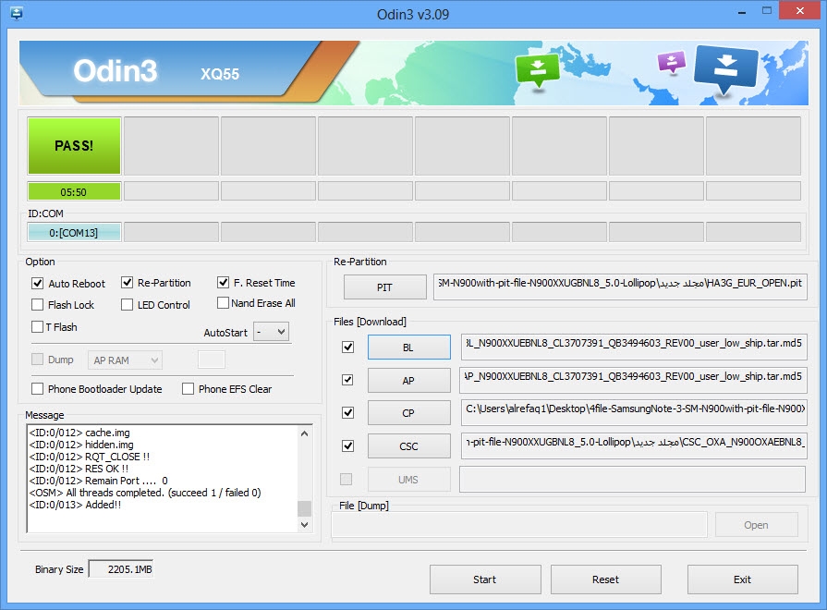Click the 'RQT_CLOSE !!' log line

89,457
